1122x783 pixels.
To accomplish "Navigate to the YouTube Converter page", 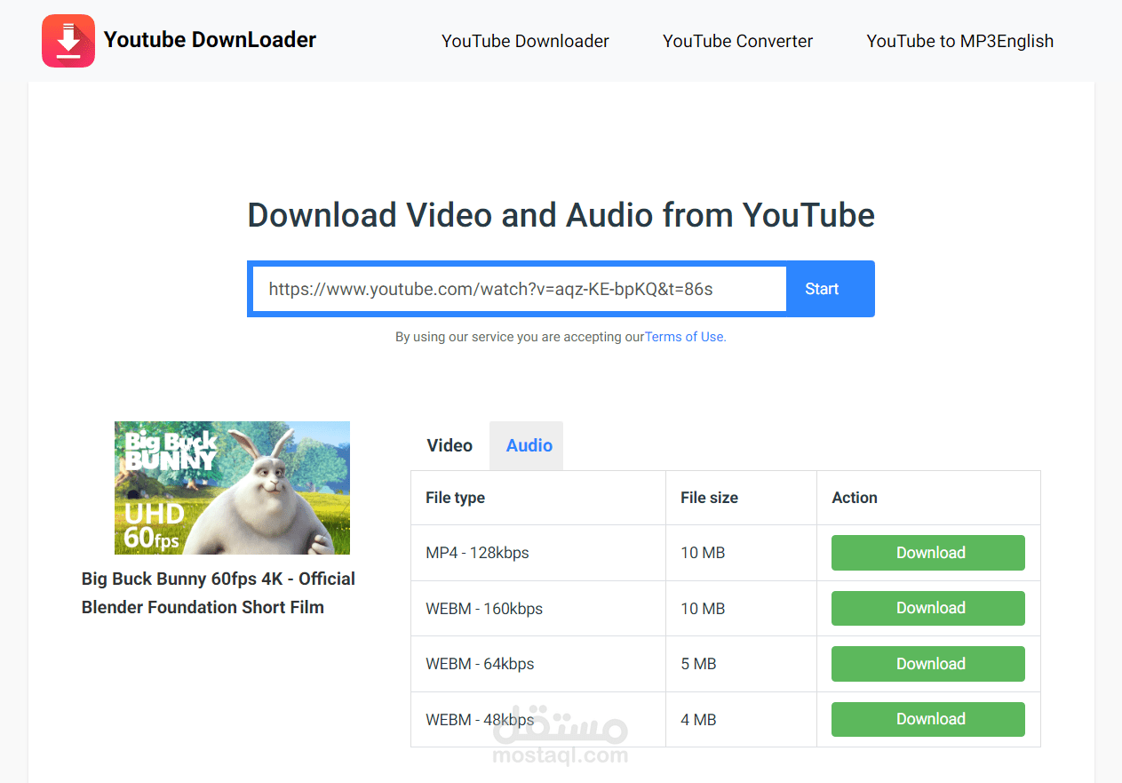I will click(736, 41).
